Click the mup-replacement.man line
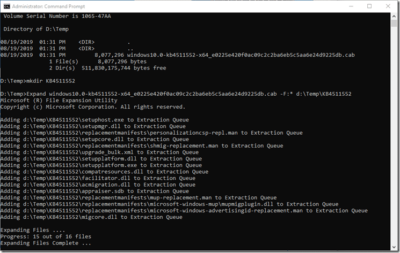 (x=139, y=197)
